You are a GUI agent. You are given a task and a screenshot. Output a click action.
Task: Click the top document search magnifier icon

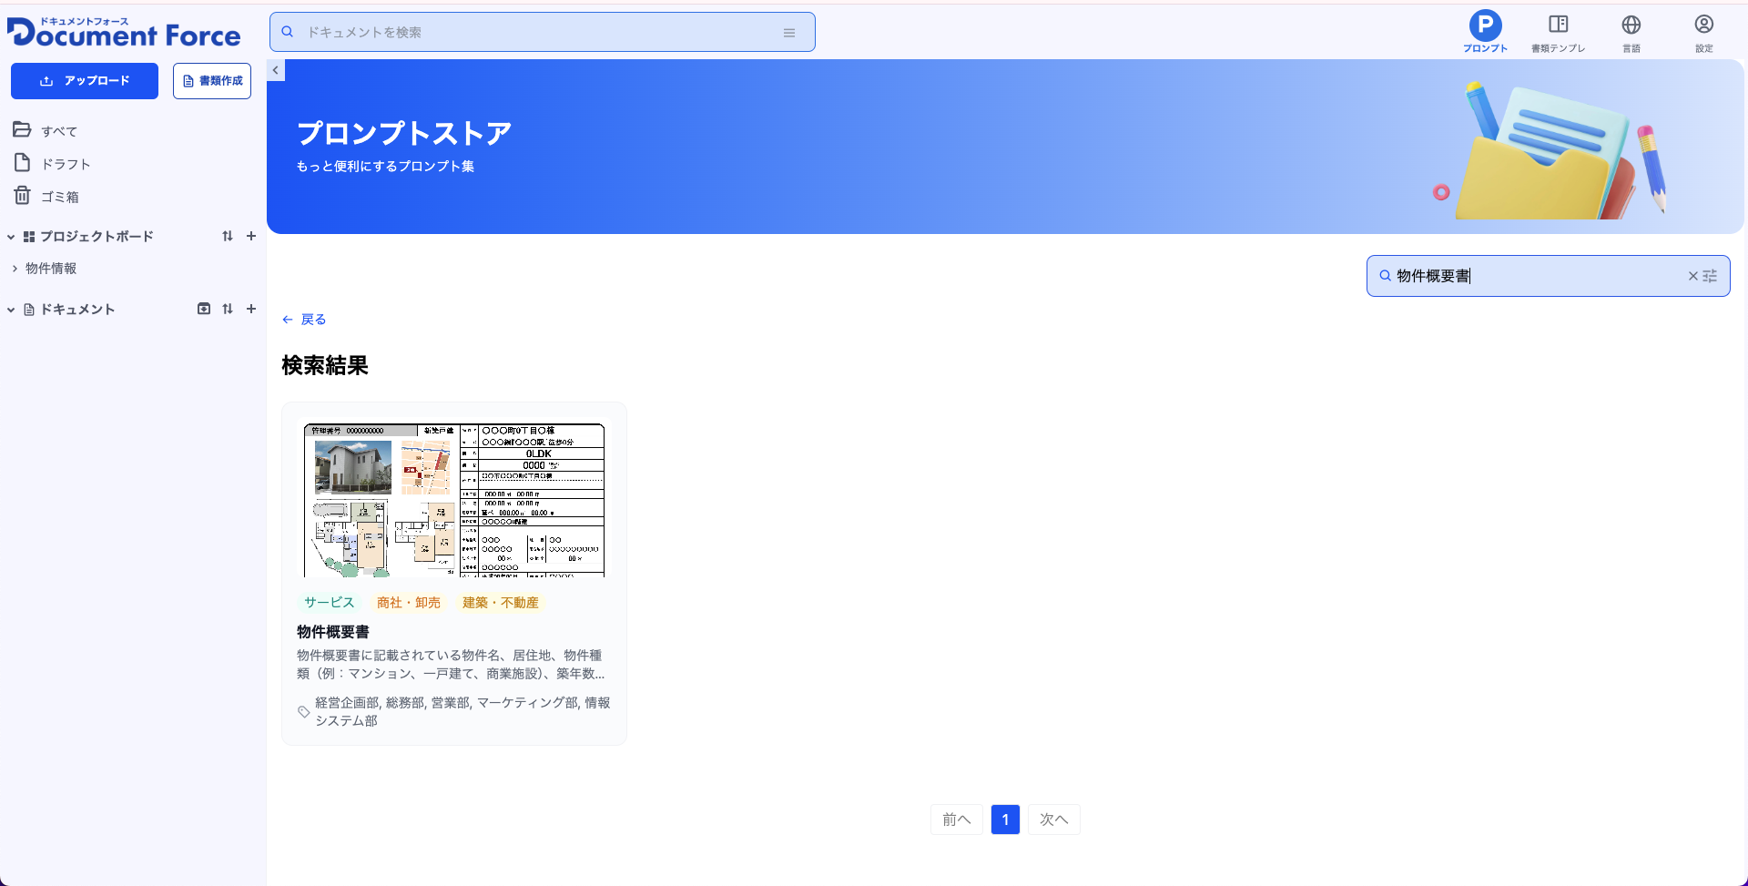[288, 32]
